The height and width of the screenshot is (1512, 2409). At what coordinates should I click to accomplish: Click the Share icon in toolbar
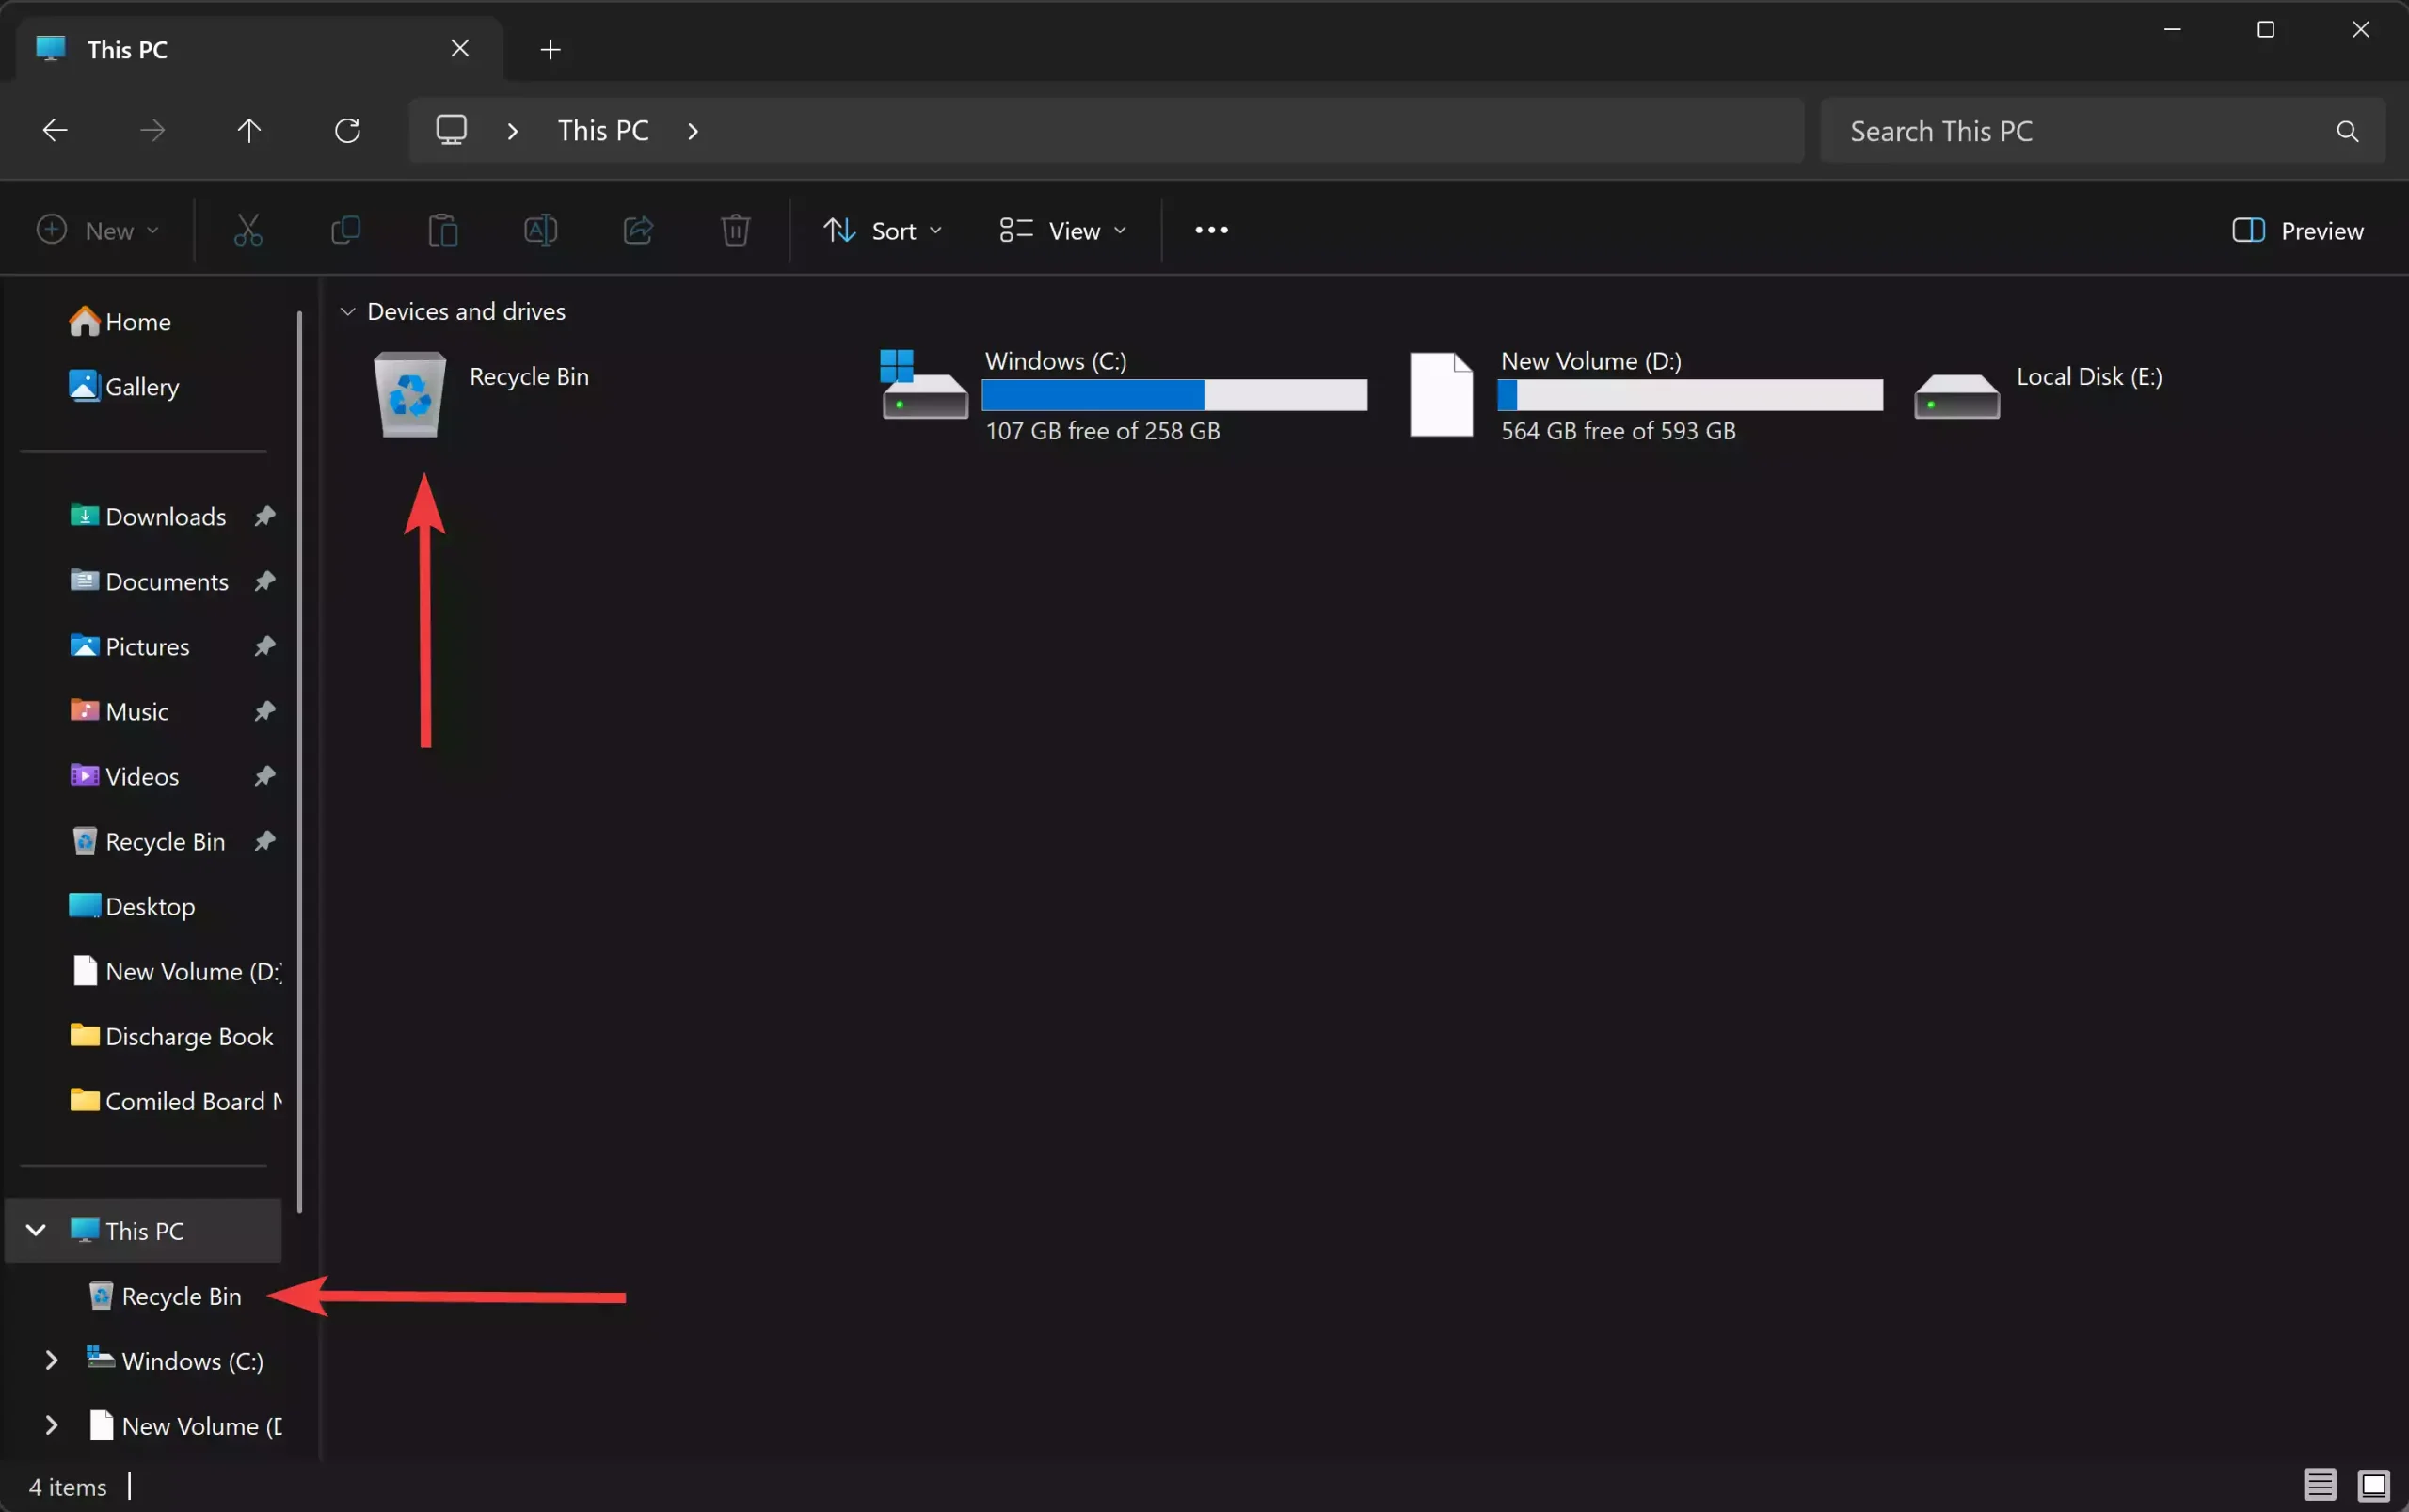point(638,230)
